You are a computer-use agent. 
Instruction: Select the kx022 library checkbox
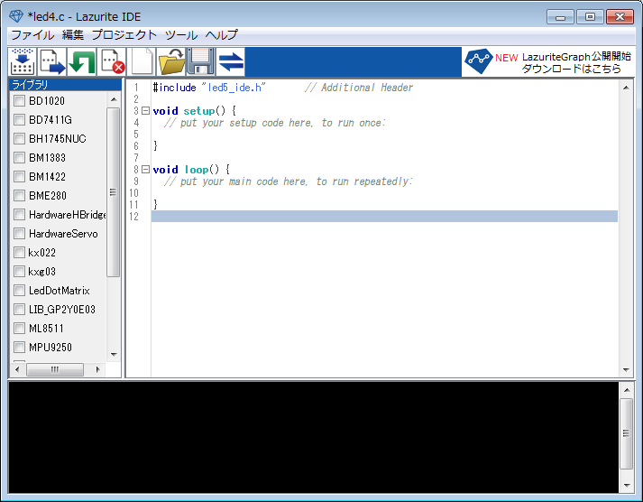19,252
